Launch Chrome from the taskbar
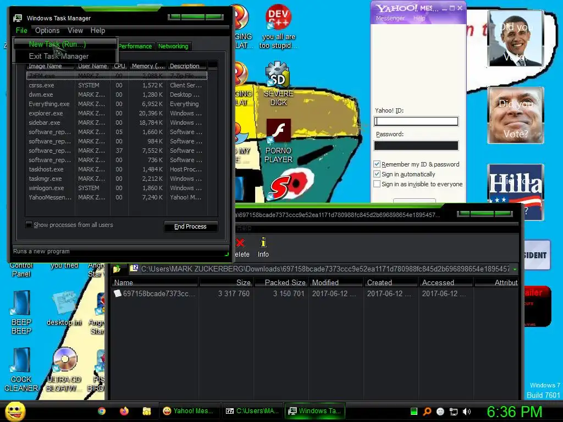 [102, 411]
